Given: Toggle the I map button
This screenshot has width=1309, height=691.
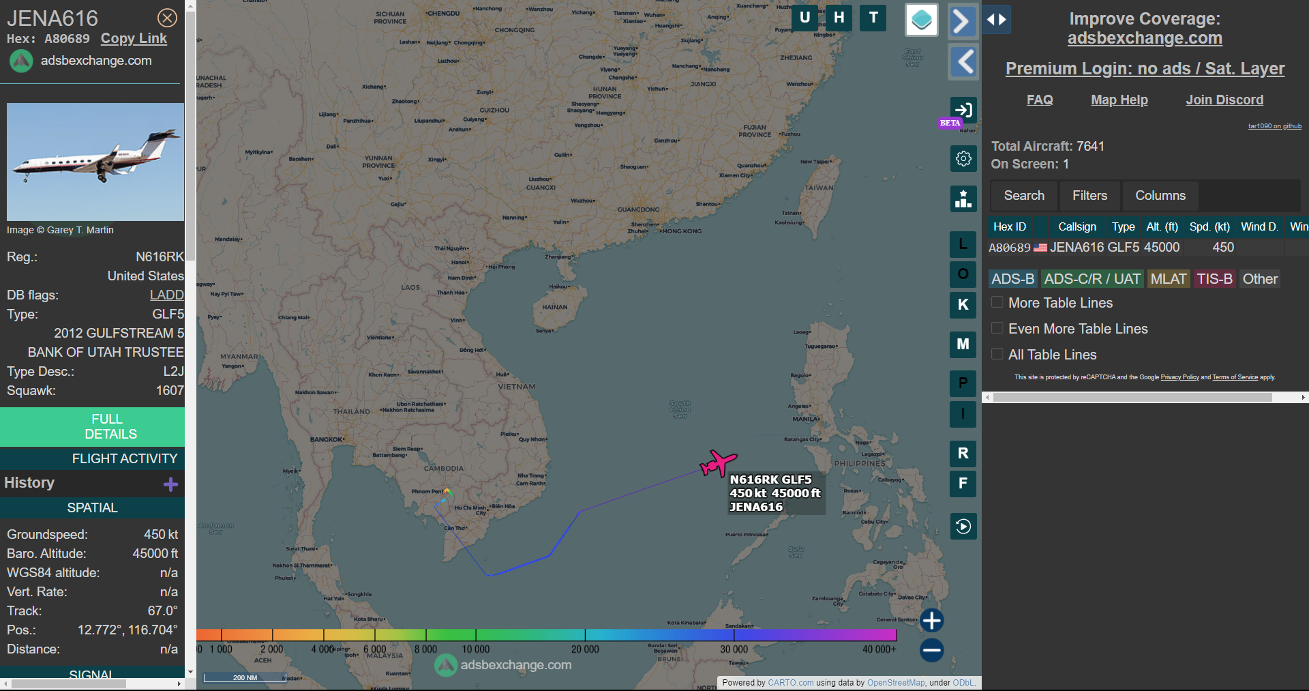Looking at the screenshot, I should [x=963, y=413].
